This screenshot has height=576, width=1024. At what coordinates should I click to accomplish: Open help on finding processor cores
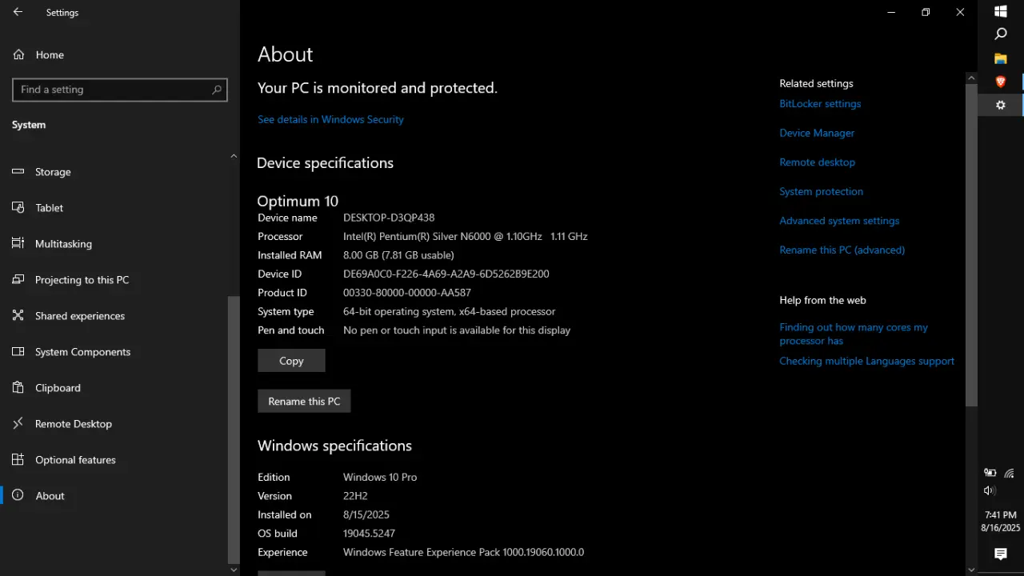(x=854, y=334)
